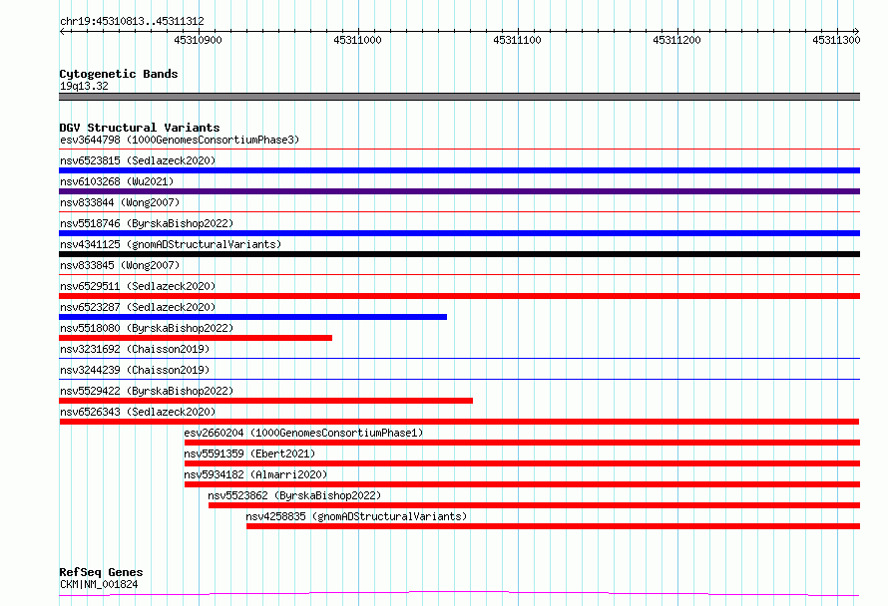Click the nsv6523815 (Sedlazeck2020) label
The width and height of the screenshot is (888, 606).
[x=138, y=160]
